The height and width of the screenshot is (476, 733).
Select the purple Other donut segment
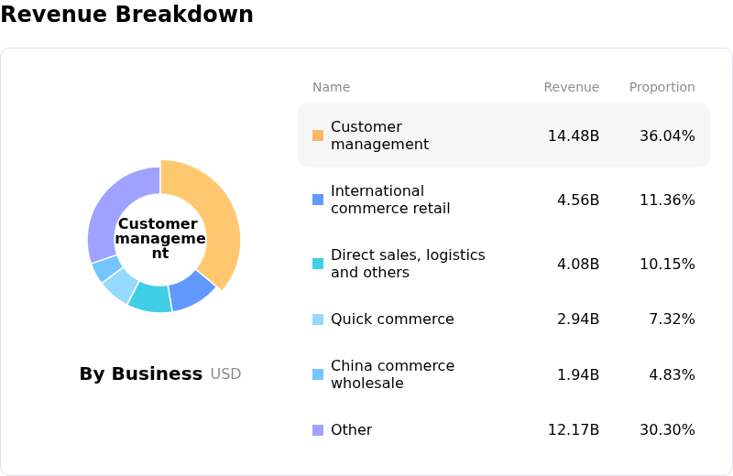tap(112, 206)
